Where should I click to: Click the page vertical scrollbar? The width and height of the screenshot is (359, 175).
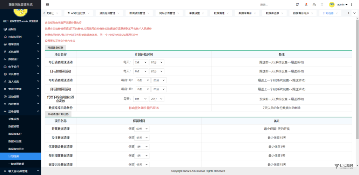tap(357, 79)
